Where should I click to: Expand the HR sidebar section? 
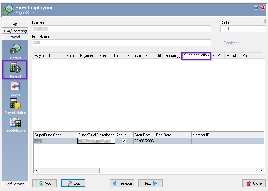(15, 25)
